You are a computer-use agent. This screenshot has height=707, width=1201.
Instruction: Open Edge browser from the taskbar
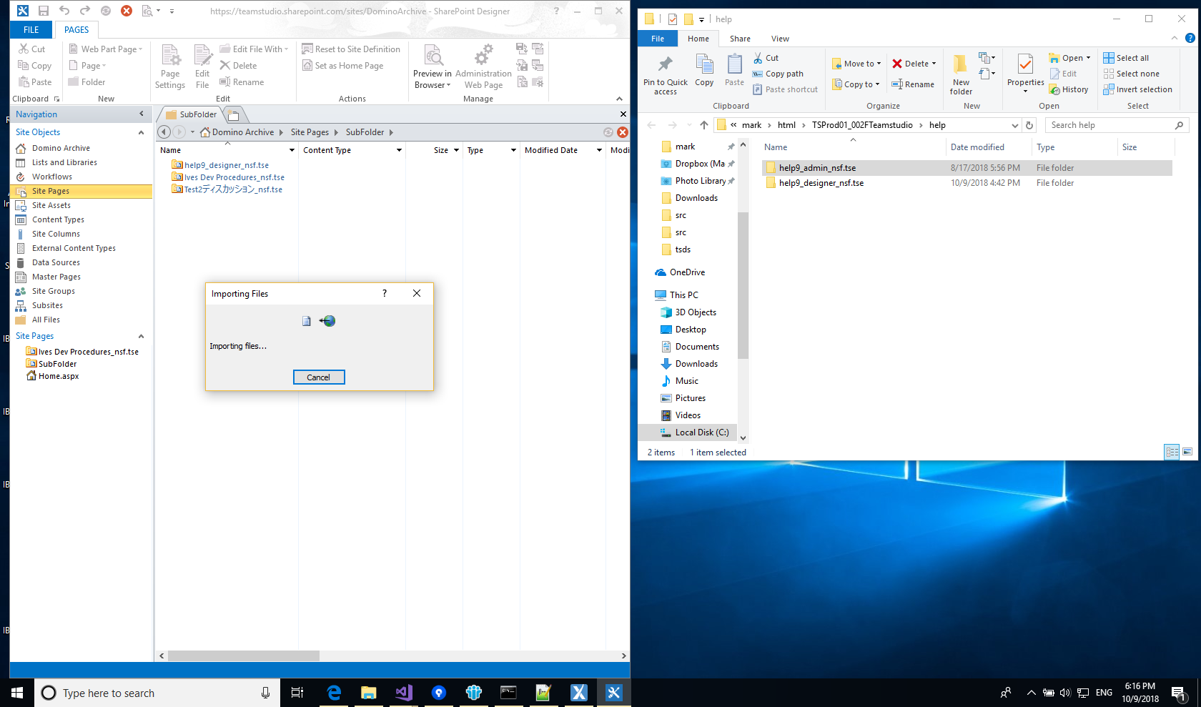[x=334, y=692]
